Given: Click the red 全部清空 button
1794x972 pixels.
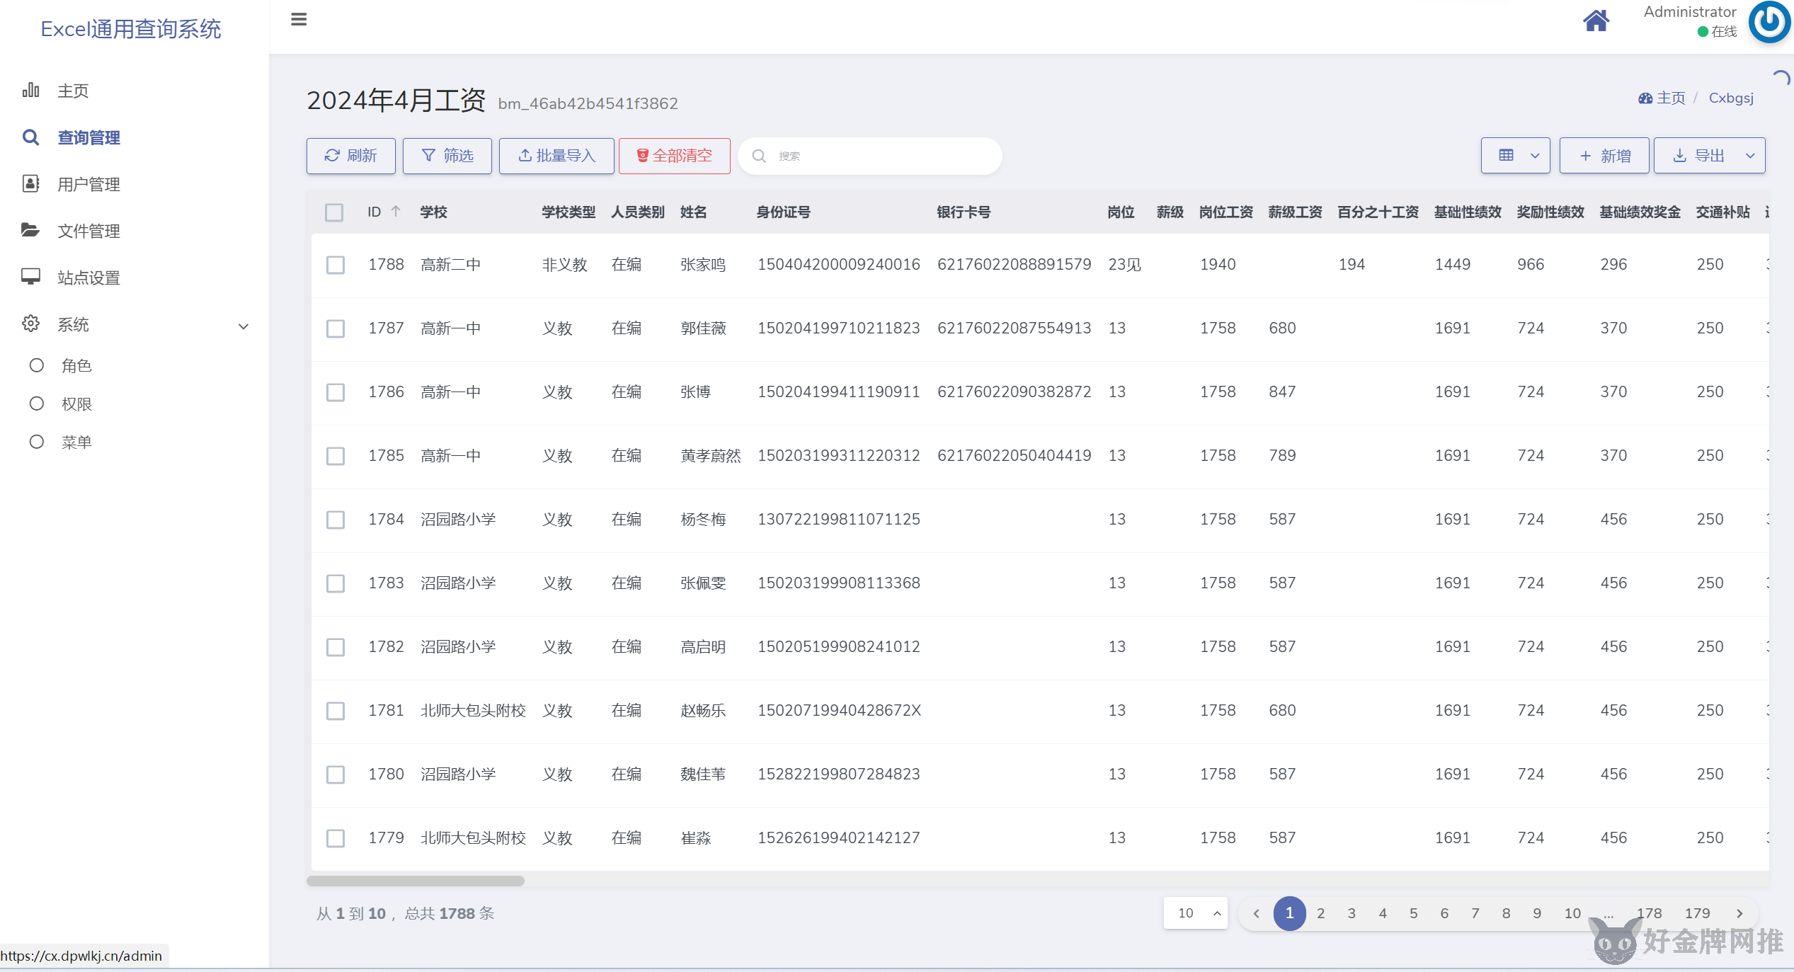Looking at the screenshot, I should tap(674, 156).
